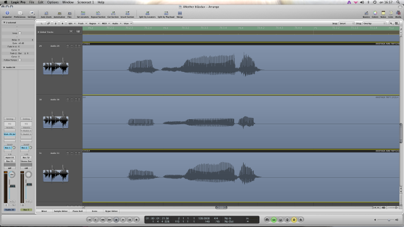
Task: Click the Merge toolbar icon
Action: click(179, 14)
